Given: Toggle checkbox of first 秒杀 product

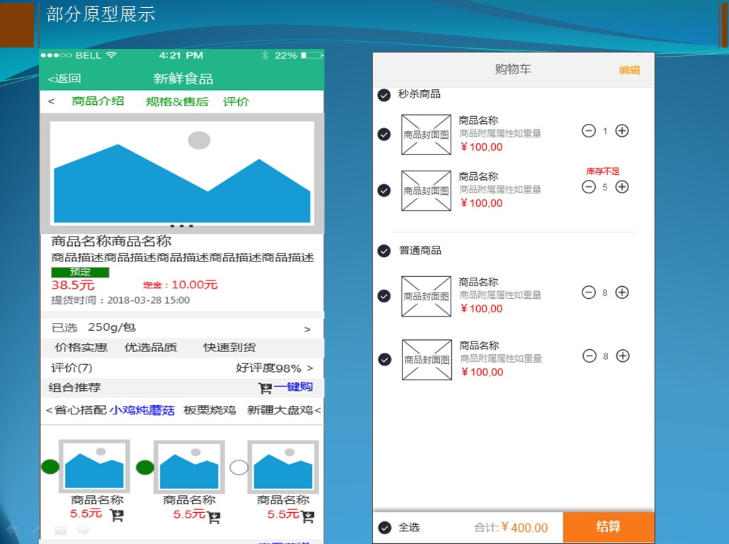Looking at the screenshot, I should (384, 135).
